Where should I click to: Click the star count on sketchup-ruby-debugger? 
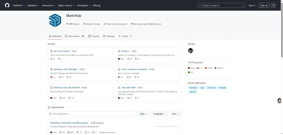[x=61, y=77]
